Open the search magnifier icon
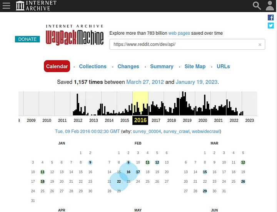Viewport: 277px width, 212px height. click(257, 6)
